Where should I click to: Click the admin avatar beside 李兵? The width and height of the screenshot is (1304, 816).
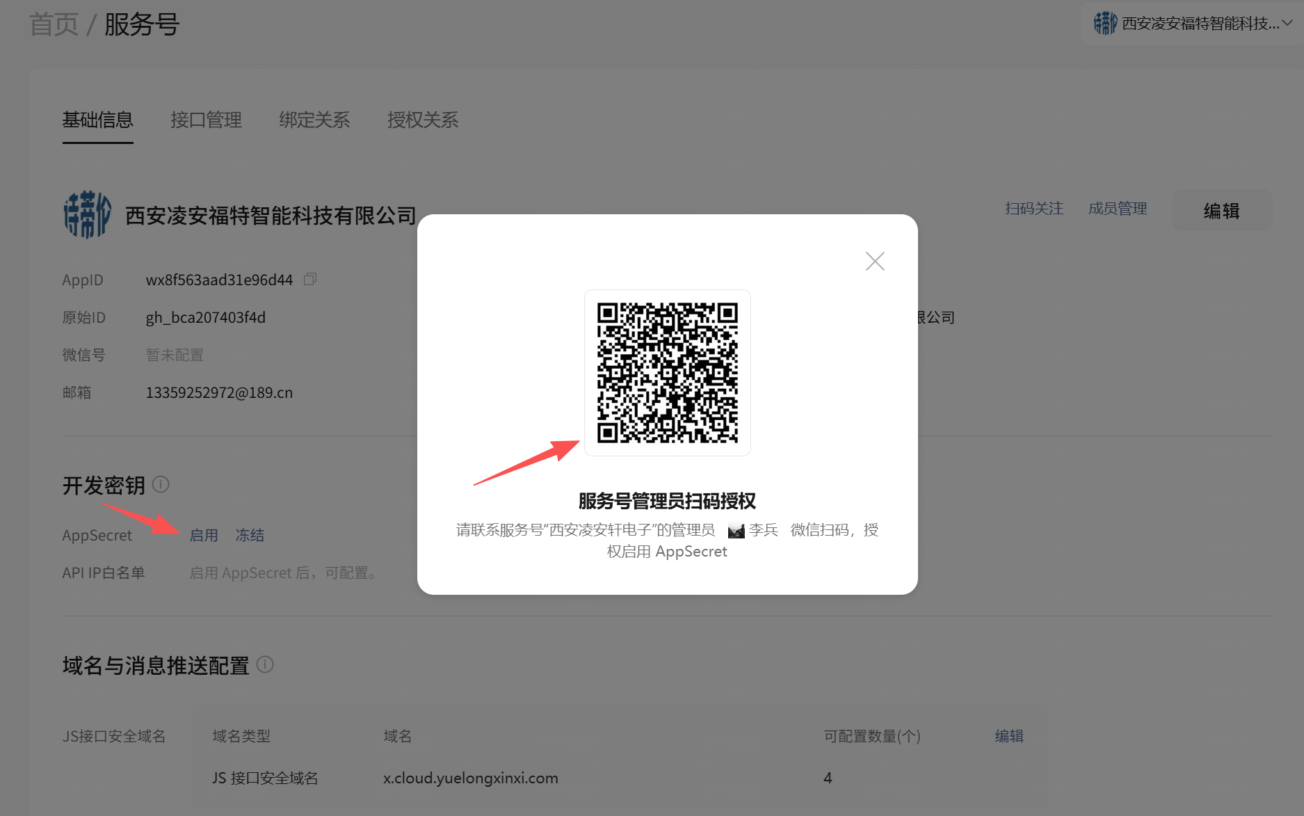click(x=736, y=531)
